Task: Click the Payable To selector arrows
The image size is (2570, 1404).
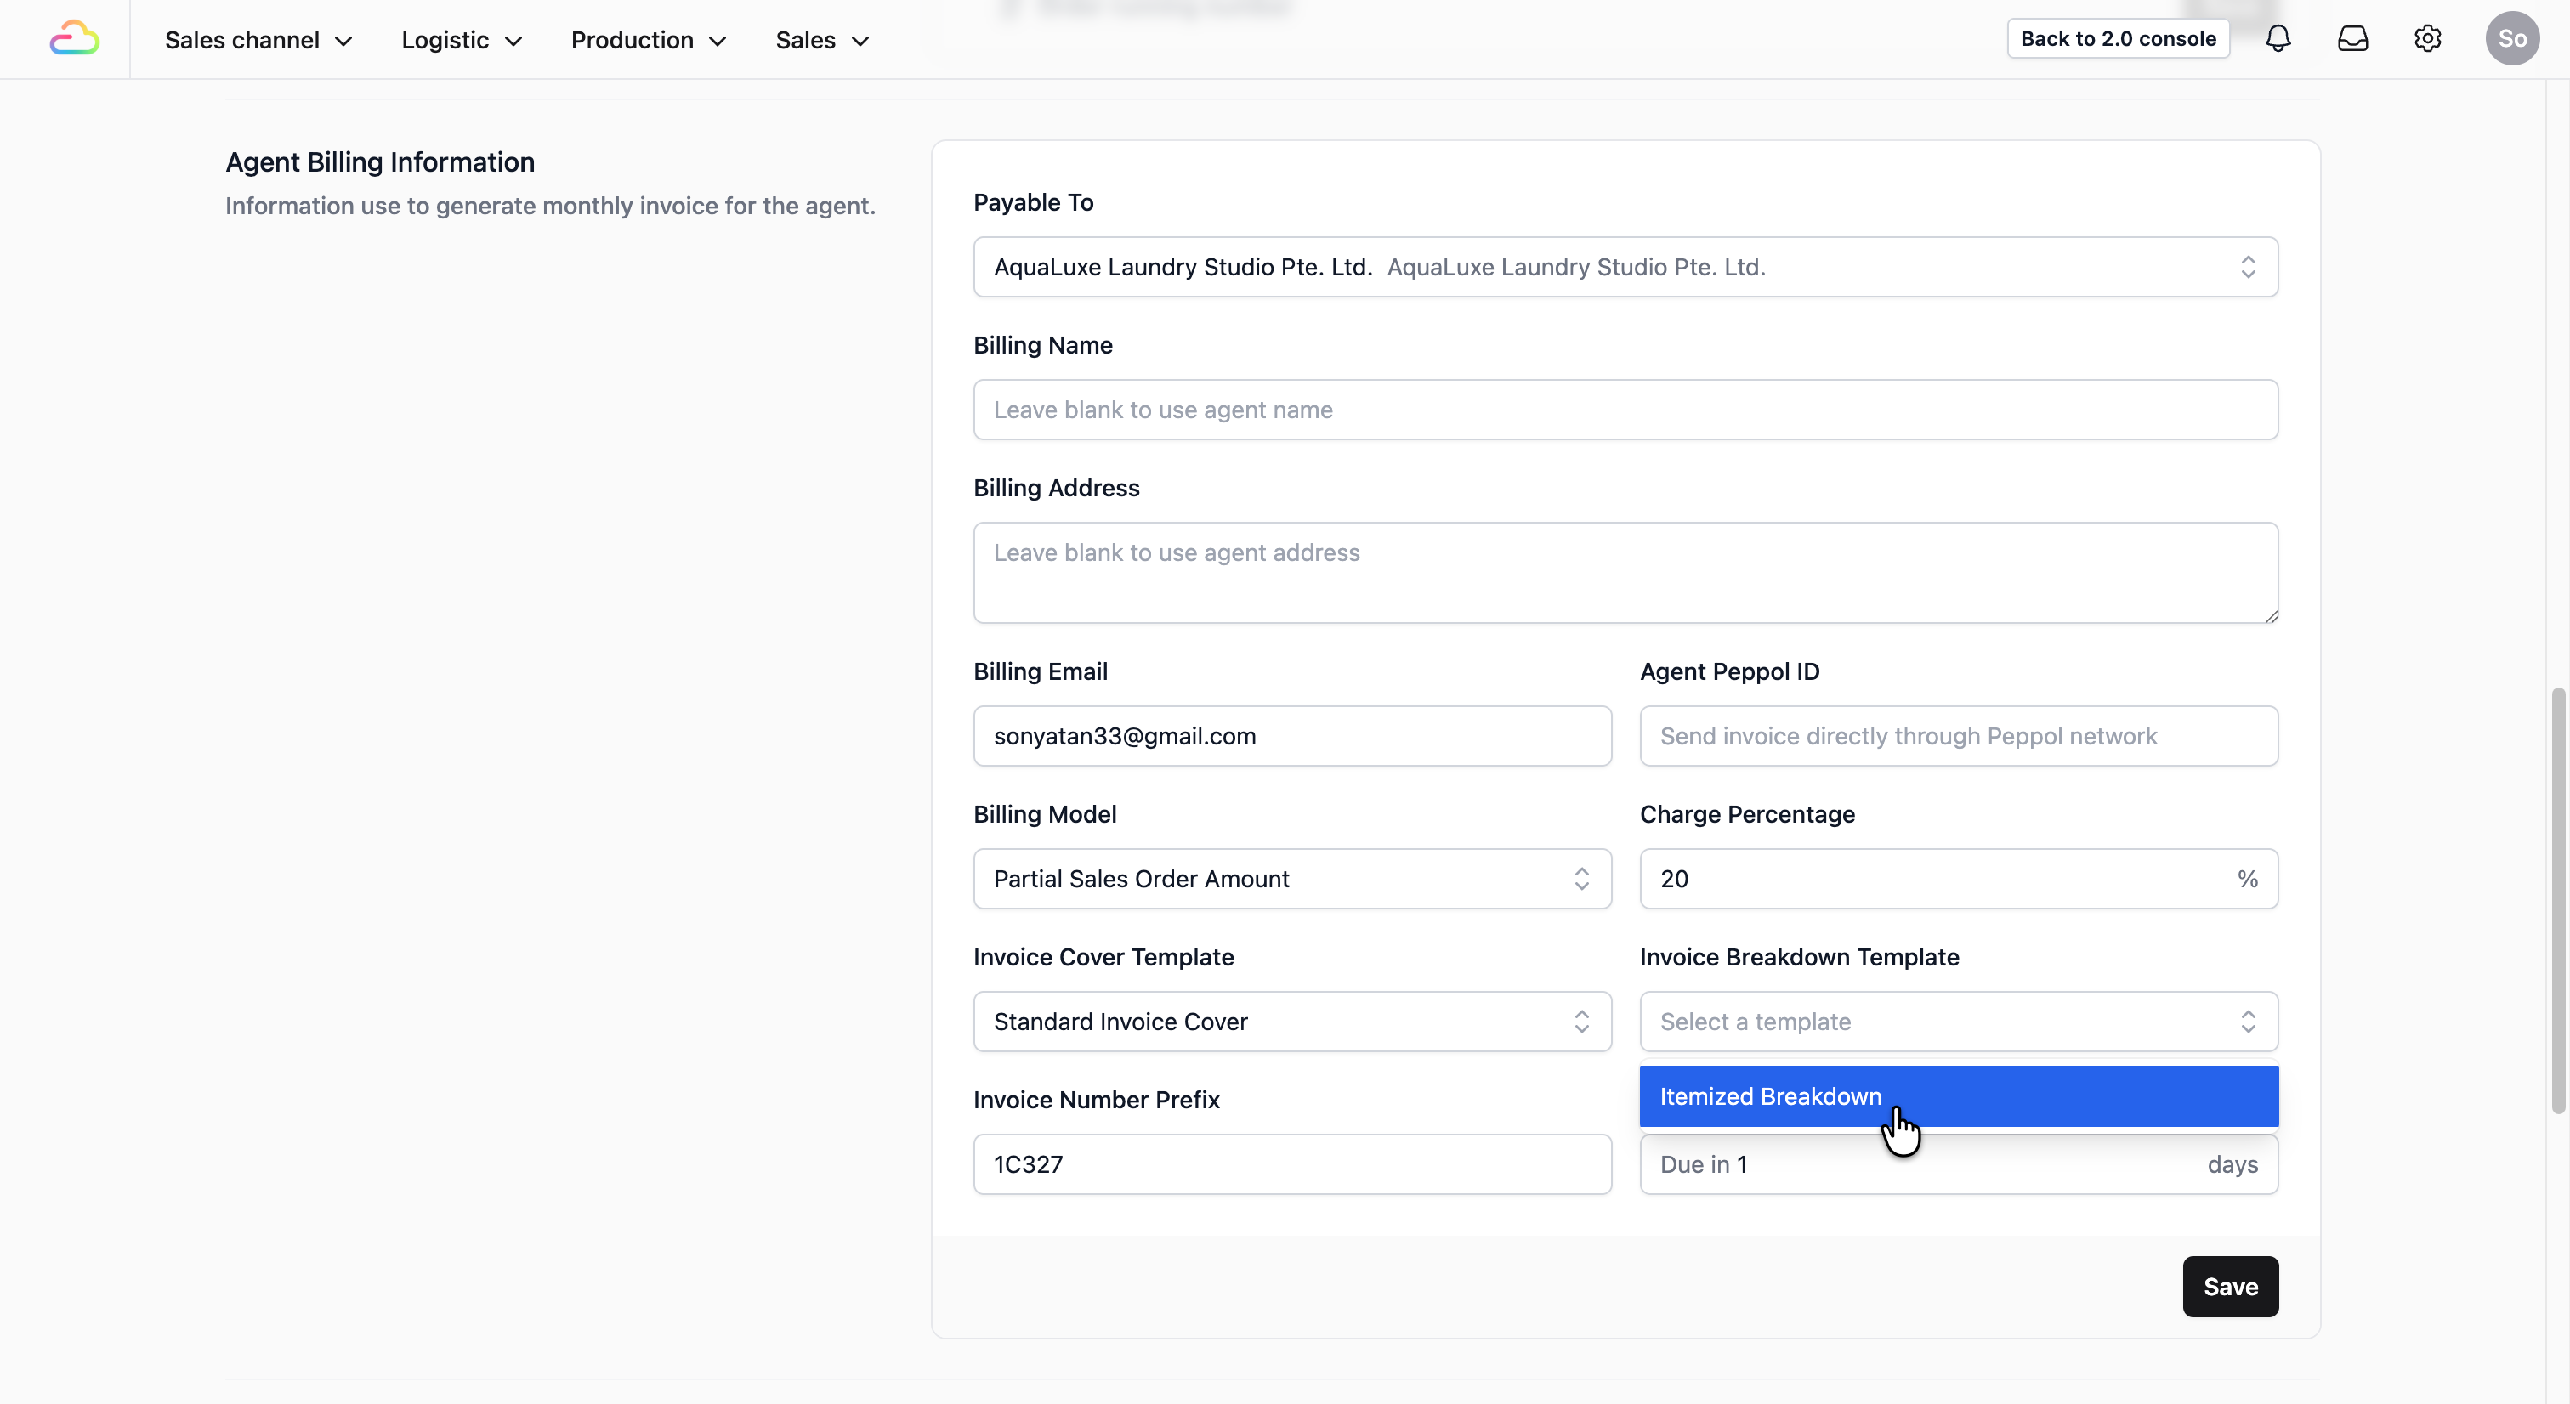Action: [2248, 267]
